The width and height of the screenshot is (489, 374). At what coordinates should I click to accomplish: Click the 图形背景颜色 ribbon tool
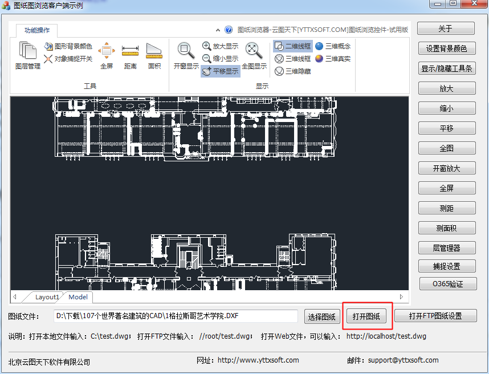click(68, 47)
